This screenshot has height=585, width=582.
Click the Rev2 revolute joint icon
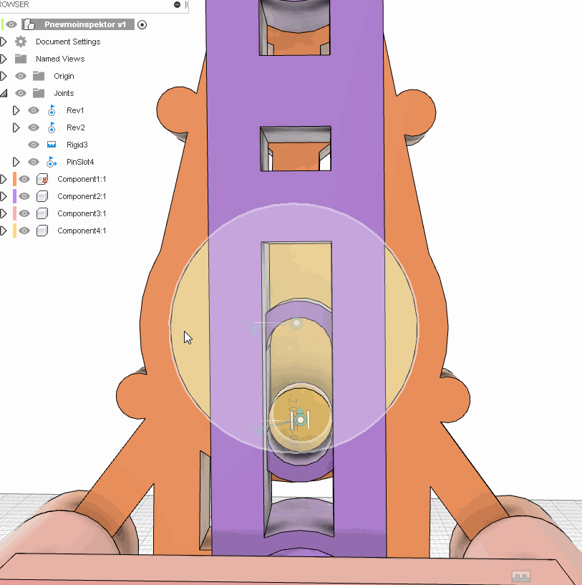tap(52, 127)
